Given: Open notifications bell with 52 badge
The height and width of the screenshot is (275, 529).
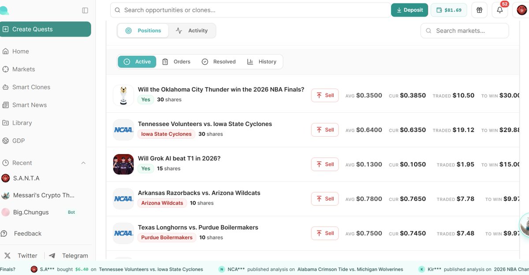Looking at the screenshot, I should click(x=500, y=10).
